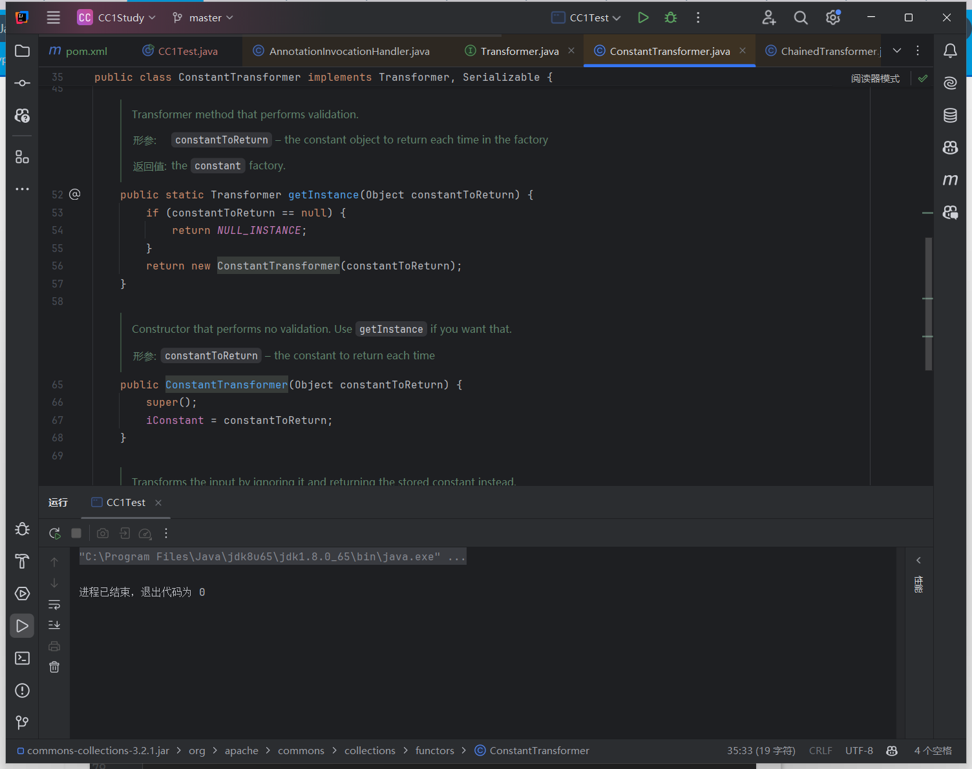Close the ConstantTransformer.java tab
The height and width of the screenshot is (769, 972).
pyautogui.click(x=743, y=50)
